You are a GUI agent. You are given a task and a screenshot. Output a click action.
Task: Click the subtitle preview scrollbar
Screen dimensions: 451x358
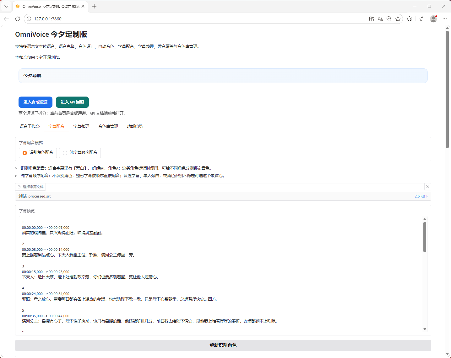click(425, 237)
